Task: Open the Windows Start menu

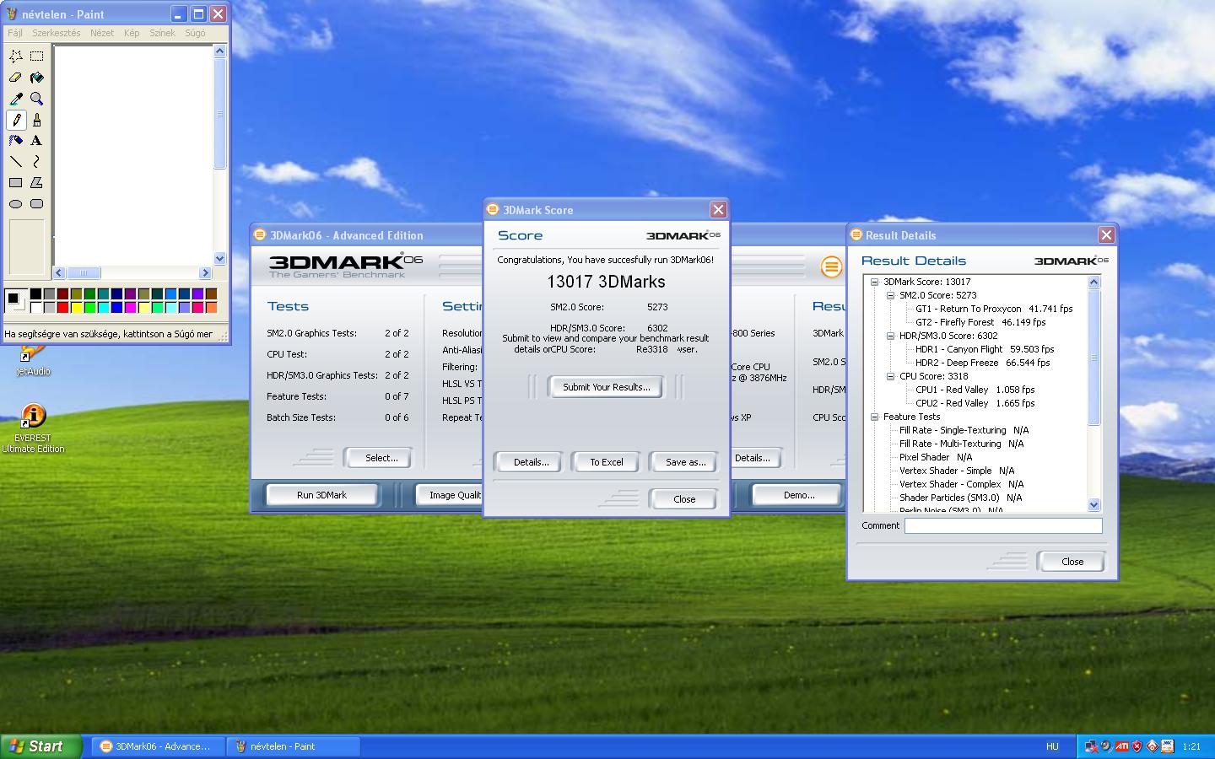Action: click(x=41, y=746)
